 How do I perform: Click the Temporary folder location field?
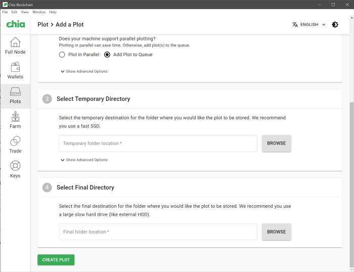click(158, 144)
